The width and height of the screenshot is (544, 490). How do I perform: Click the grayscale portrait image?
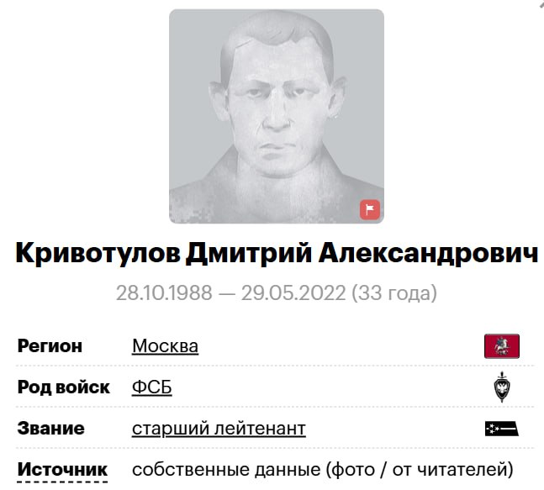[x=277, y=116]
